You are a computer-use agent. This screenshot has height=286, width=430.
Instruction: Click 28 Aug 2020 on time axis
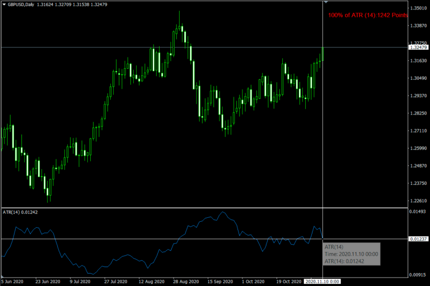pos(186,282)
